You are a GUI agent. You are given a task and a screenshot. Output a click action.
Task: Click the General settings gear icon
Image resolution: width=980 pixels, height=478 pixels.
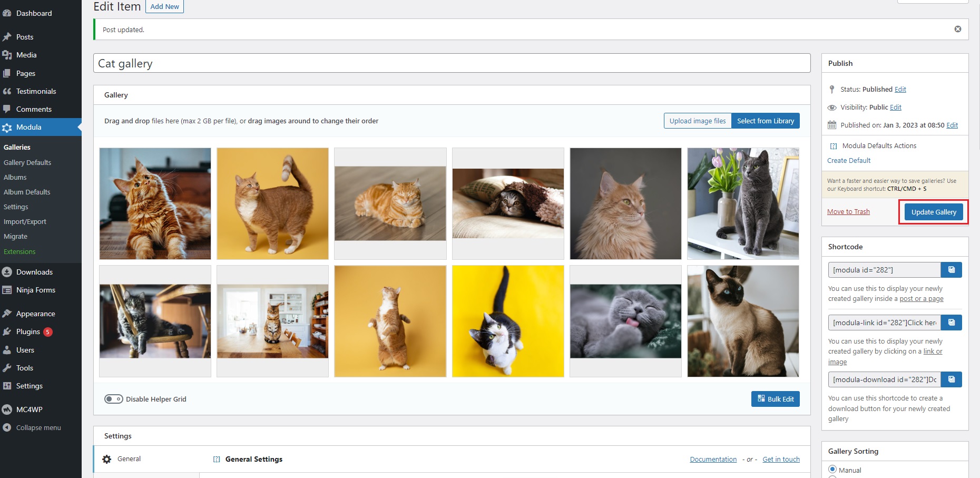pos(107,459)
